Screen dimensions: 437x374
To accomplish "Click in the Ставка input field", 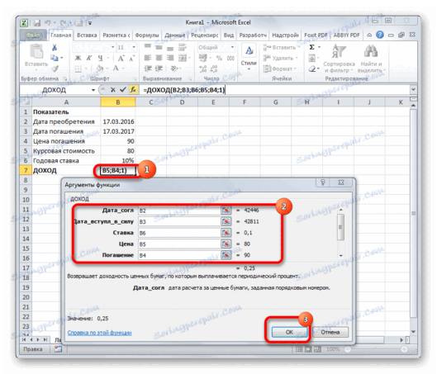I will coord(179,233).
